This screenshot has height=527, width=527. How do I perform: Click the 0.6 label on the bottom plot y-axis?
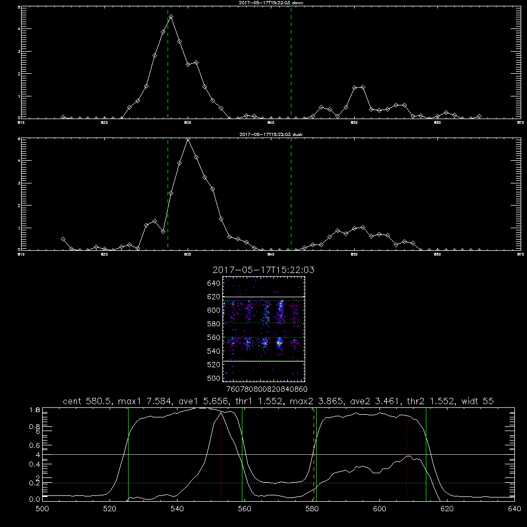(35, 445)
